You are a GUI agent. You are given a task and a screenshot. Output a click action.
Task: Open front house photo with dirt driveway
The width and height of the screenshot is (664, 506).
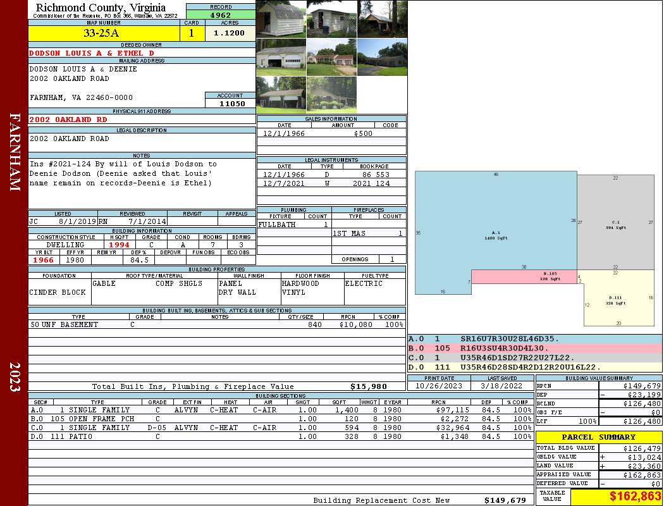(x=331, y=57)
